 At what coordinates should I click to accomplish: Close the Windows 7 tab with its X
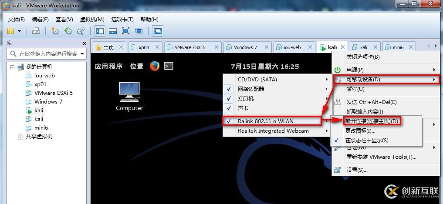(266, 47)
